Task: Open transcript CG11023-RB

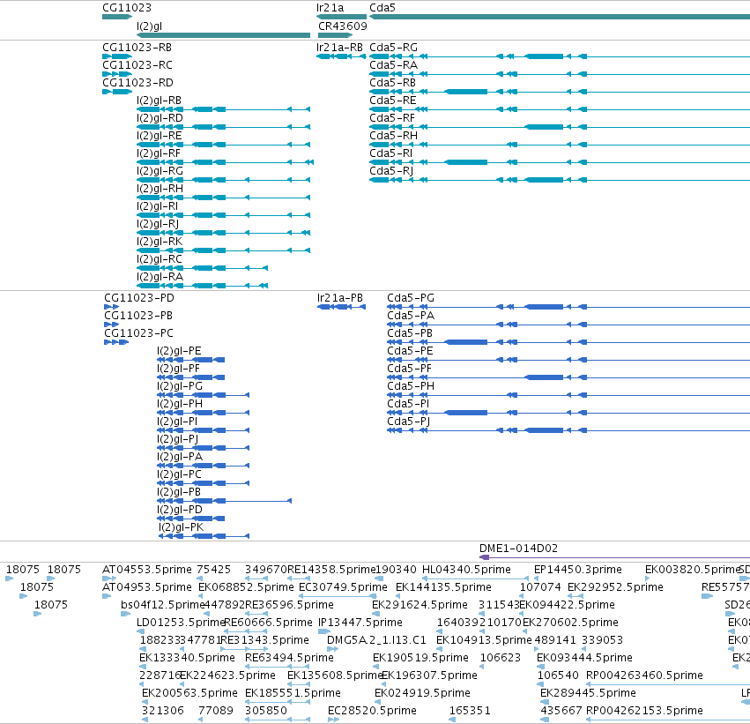Action: pos(137,48)
